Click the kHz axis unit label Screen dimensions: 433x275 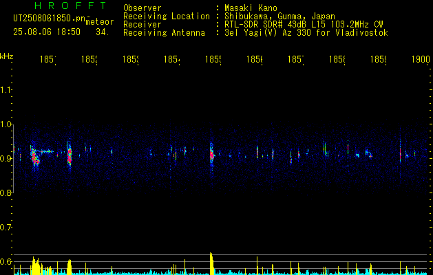point(7,56)
